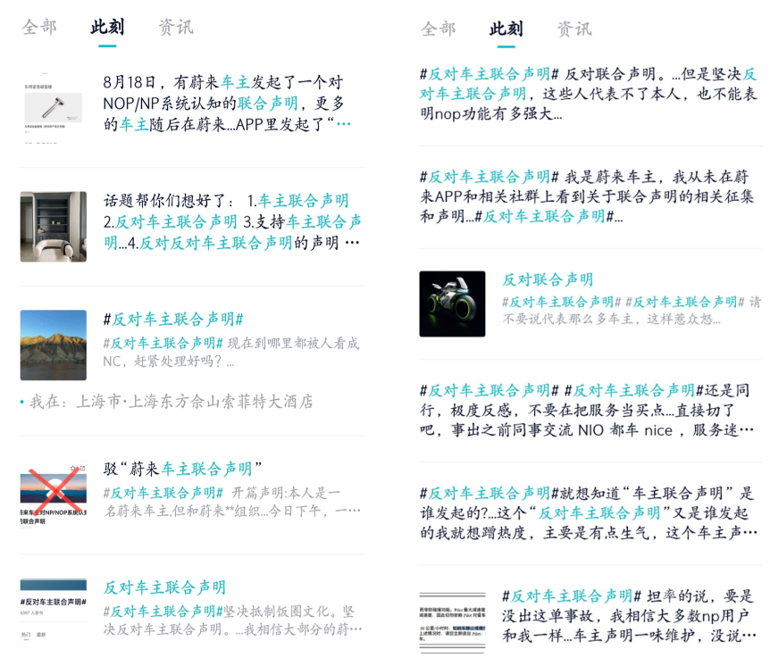
Task: Tap hashtag in 坦率的说 post
Action: [x=572, y=596]
